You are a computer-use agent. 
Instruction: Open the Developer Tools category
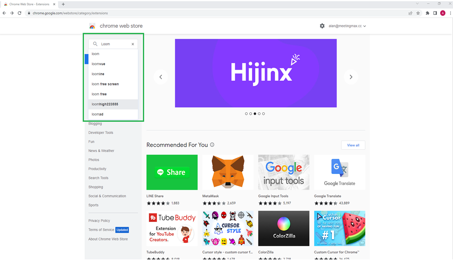[x=101, y=133]
